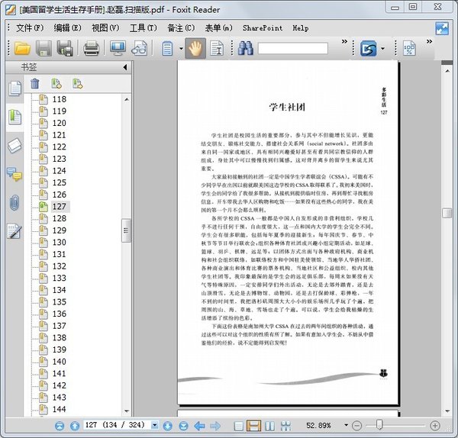Image resolution: width=458 pixels, height=438 pixels.
Task: Open the Signatures side panel
Action: (15, 231)
